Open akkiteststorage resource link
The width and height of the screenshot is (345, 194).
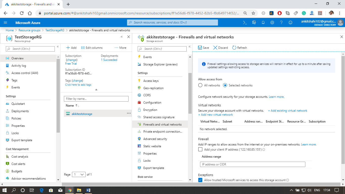point(82,114)
